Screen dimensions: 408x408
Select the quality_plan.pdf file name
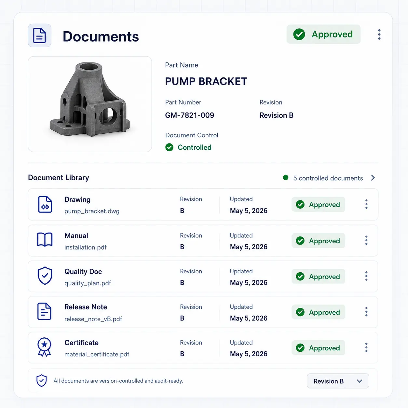pyautogui.click(x=88, y=283)
